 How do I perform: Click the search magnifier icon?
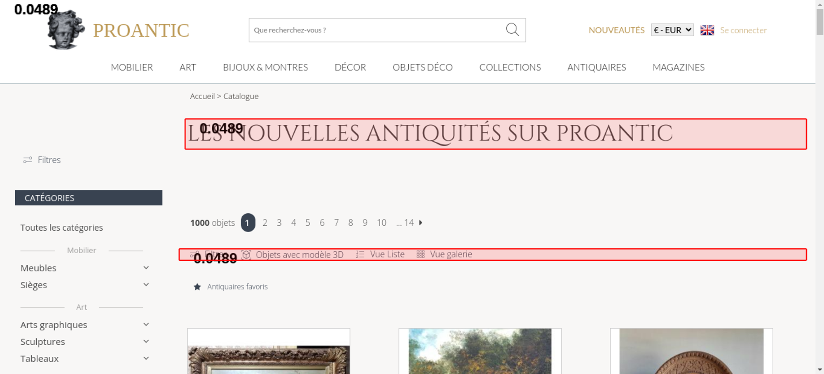point(512,30)
